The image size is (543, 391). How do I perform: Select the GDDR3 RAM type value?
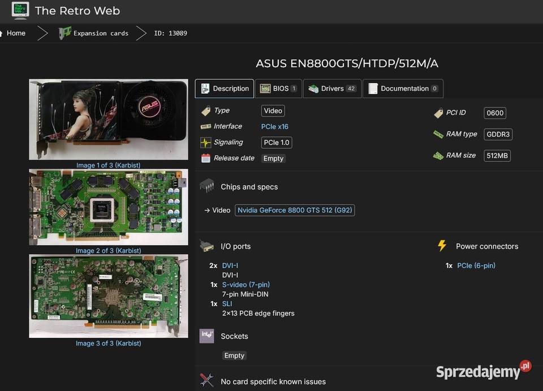pos(498,134)
